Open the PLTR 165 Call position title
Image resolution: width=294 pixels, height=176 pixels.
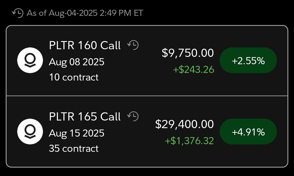(85, 117)
